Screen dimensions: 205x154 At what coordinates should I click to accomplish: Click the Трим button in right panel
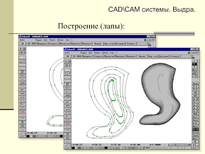point(194,84)
